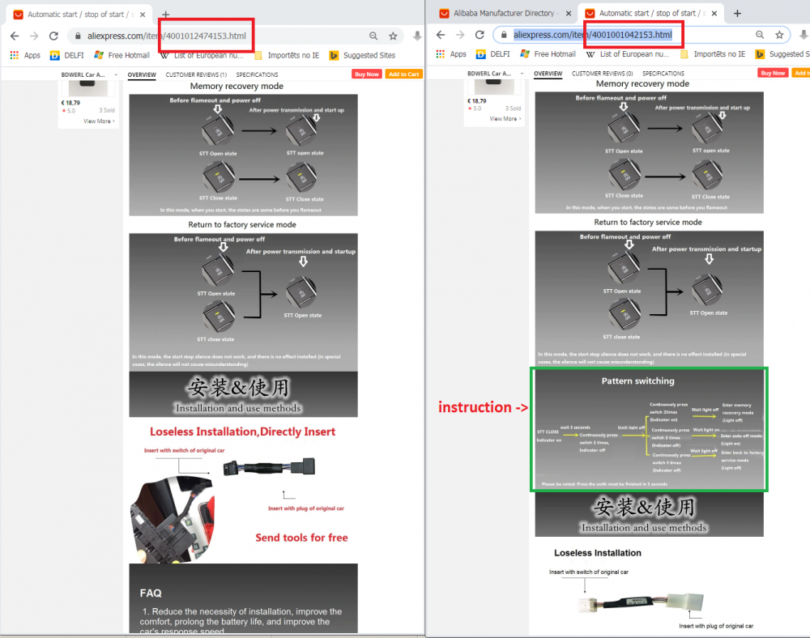Reload page in left browser window
The image size is (810, 638).
[53, 36]
